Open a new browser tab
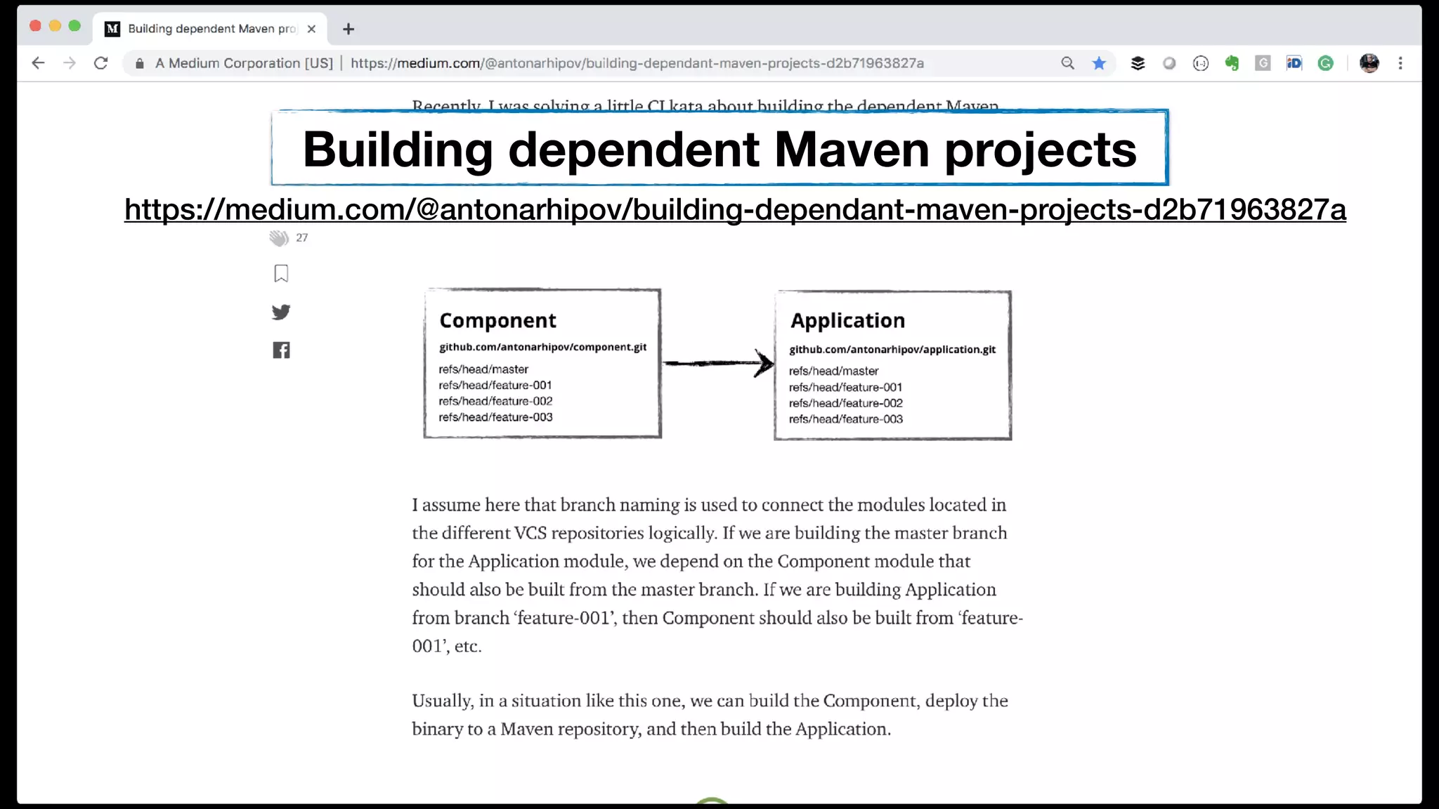The height and width of the screenshot is (809, 1439). 348,29
